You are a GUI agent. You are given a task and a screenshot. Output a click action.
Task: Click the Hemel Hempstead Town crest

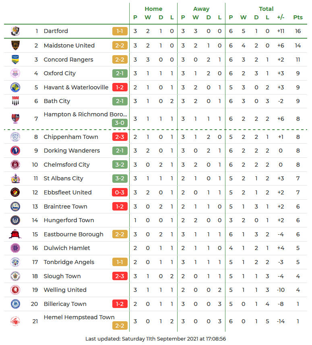click(15, 321)
